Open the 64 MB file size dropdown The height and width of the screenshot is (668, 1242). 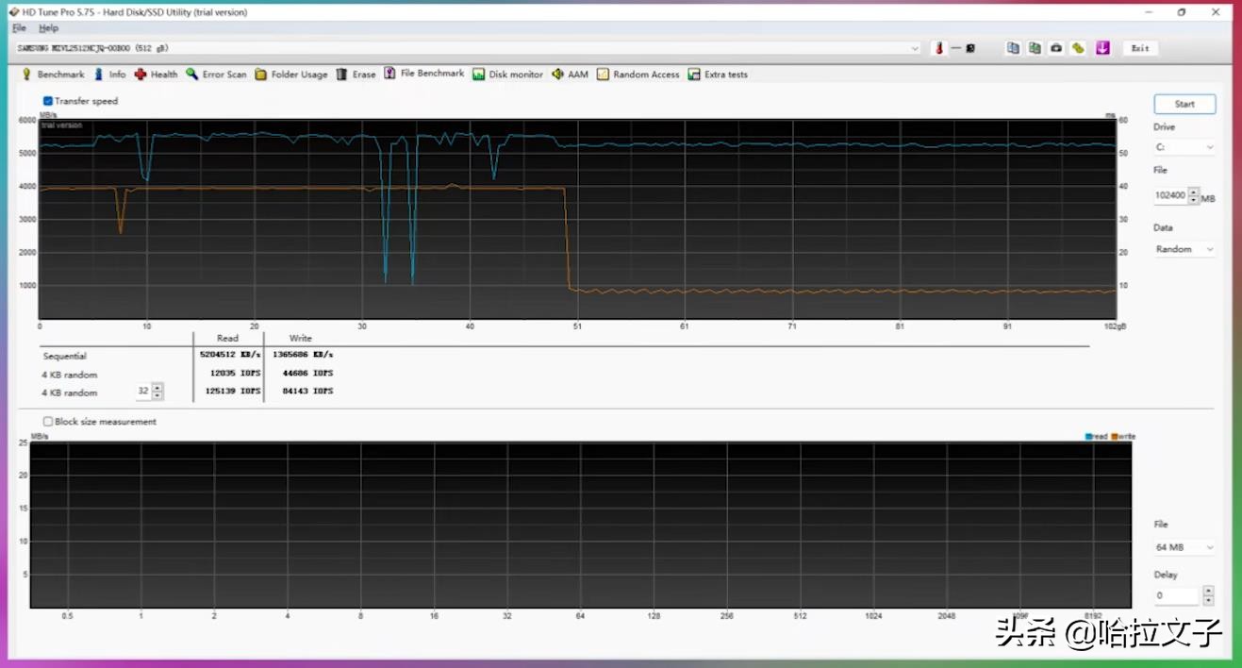click(x=1184, y=547)
